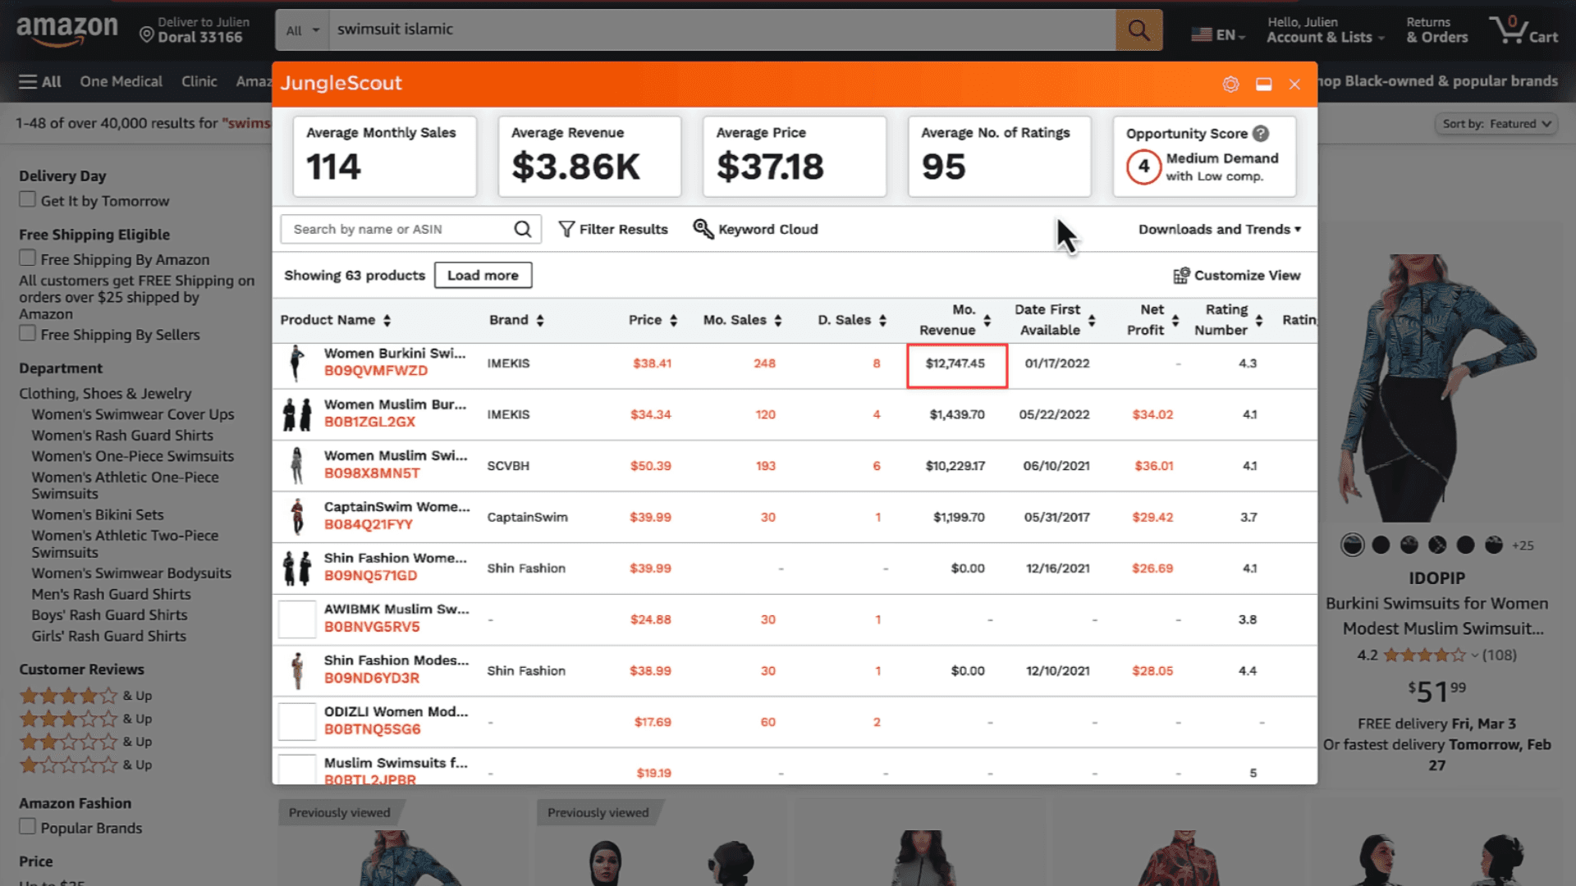The image size is (1576, 886).
Task: Select Girls' Rash Guard Shirts department
Action: pyautogui.click(x=108, y=636)
